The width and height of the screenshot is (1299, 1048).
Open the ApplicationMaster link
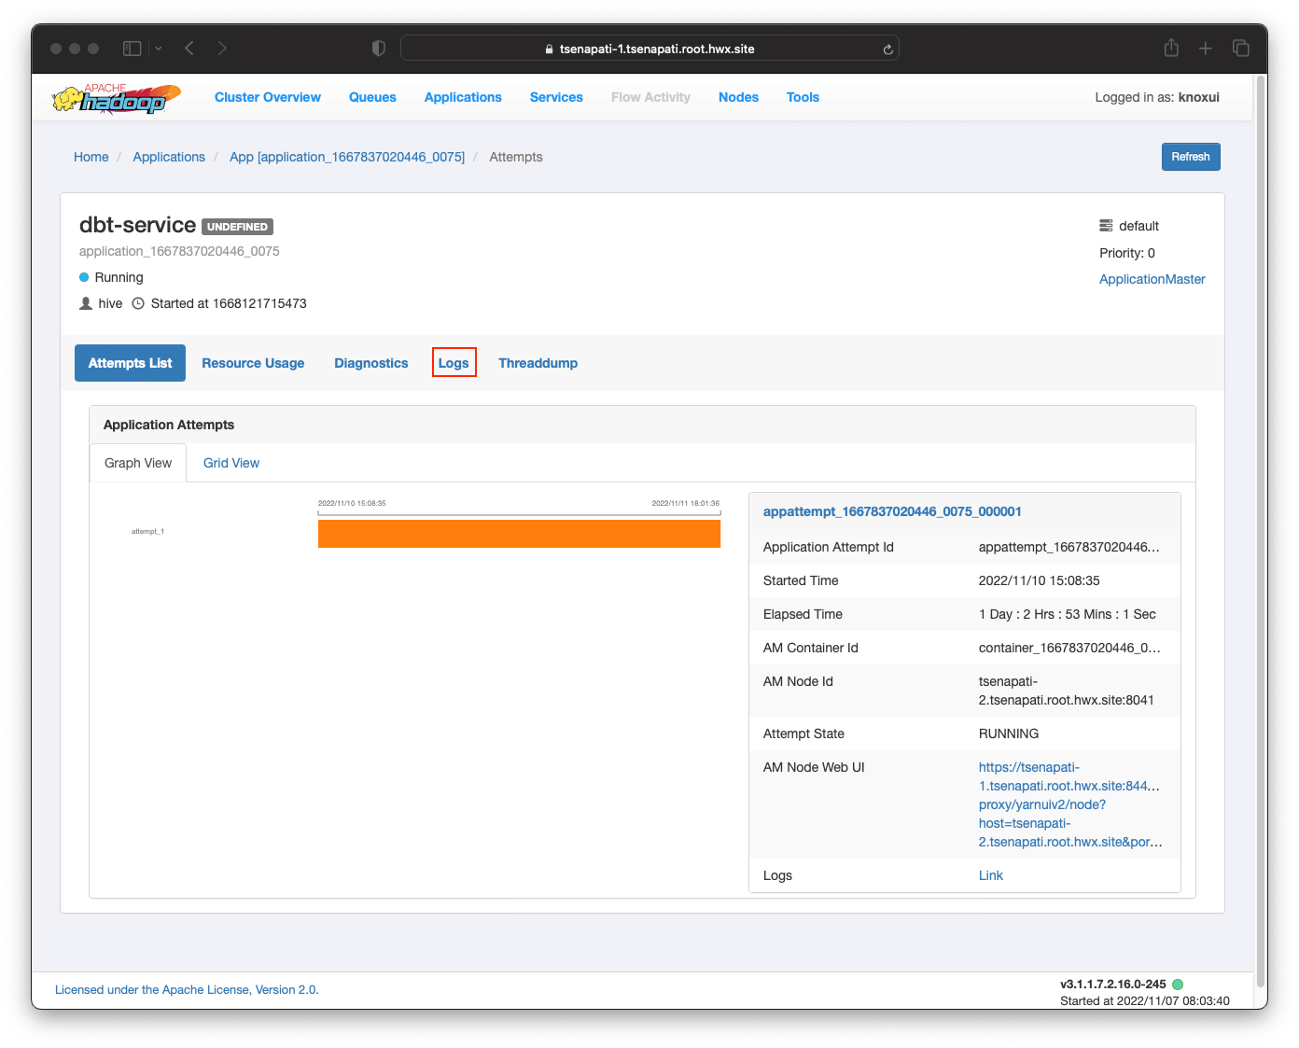pyautogui.click(x=1152, y=278)
